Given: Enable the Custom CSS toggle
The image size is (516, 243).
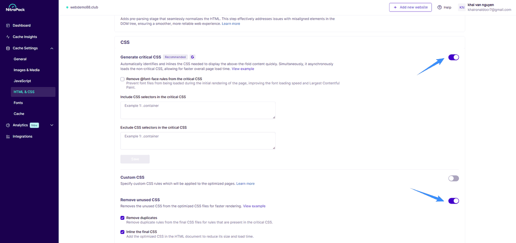Looking at the screenshot, I should 454,178.
